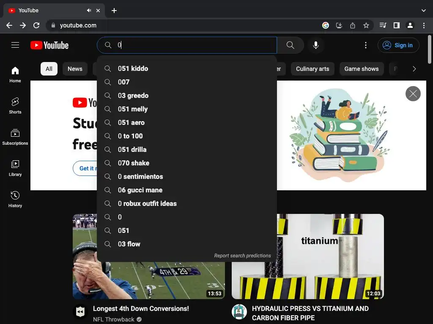Select the Game shows chip
Image resolution: width=433 pixels, height=324 pixels.
click(x=362, y=69)
